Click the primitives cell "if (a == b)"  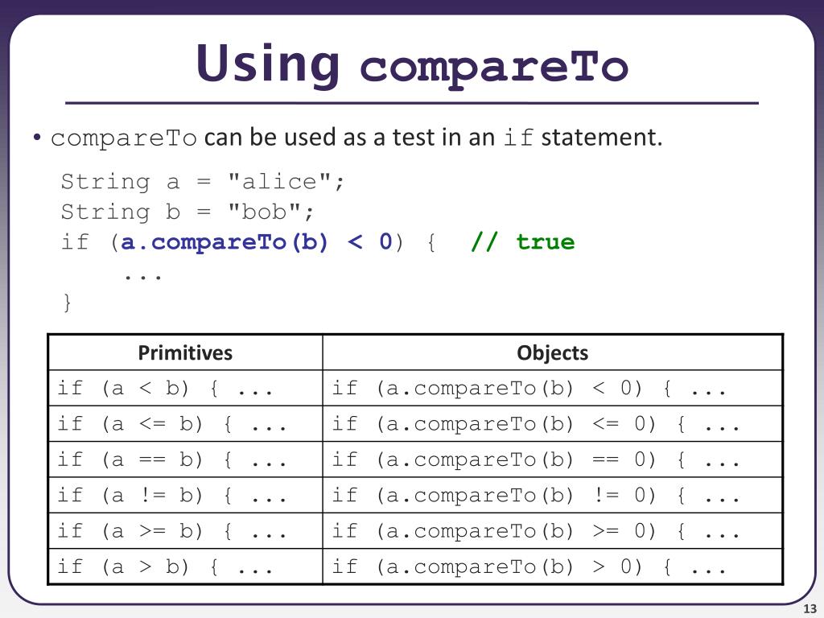click(185, 459)
